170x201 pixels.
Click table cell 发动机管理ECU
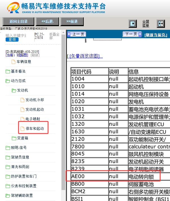click(149, 124)
